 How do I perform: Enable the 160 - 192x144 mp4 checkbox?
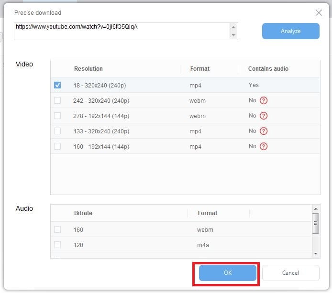click(57, 146)
